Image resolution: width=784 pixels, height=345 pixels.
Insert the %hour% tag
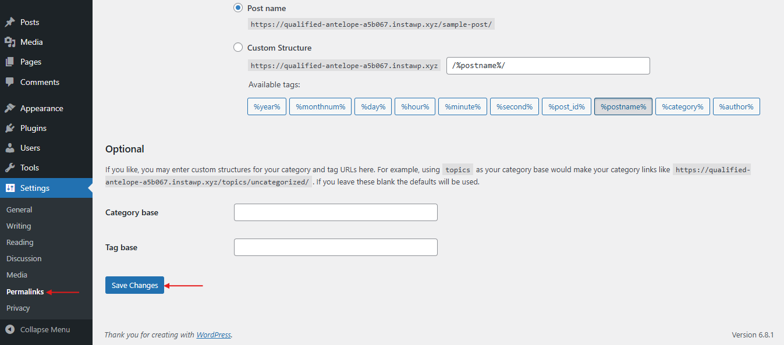(x=415, y=106)
